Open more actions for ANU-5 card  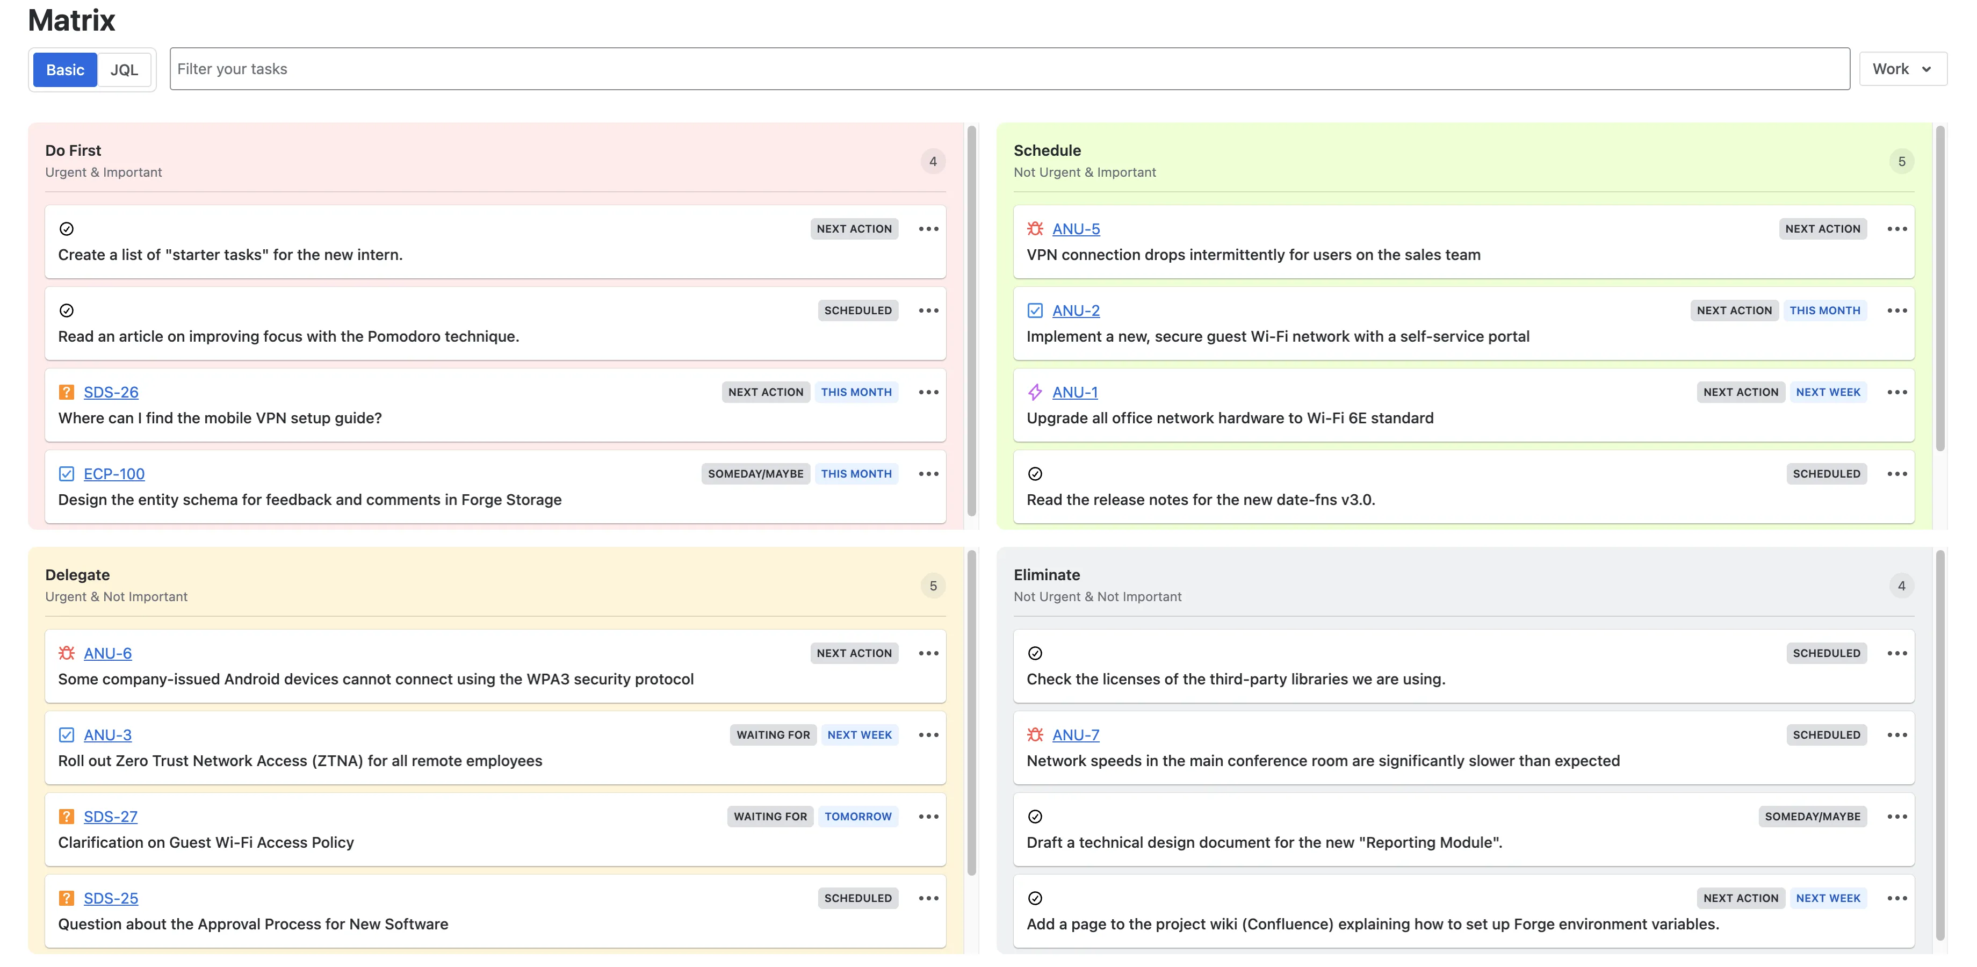pos(1897,229)
